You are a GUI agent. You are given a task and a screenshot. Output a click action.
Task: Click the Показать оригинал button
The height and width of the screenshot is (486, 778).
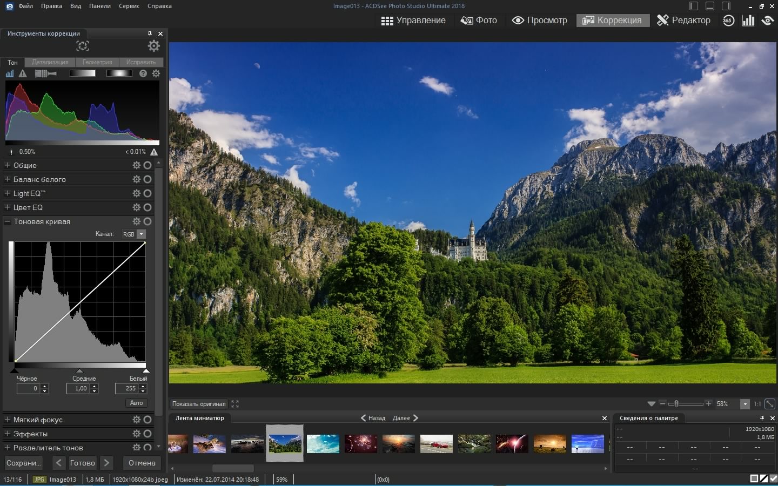point(199,404)
